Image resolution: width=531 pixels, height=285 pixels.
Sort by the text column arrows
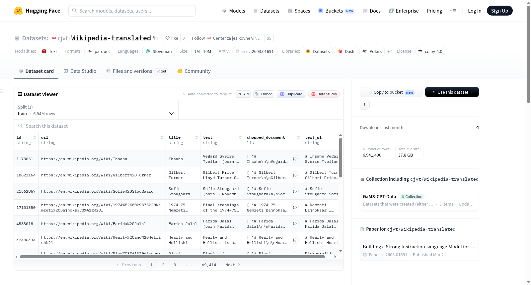pos(240,137)
